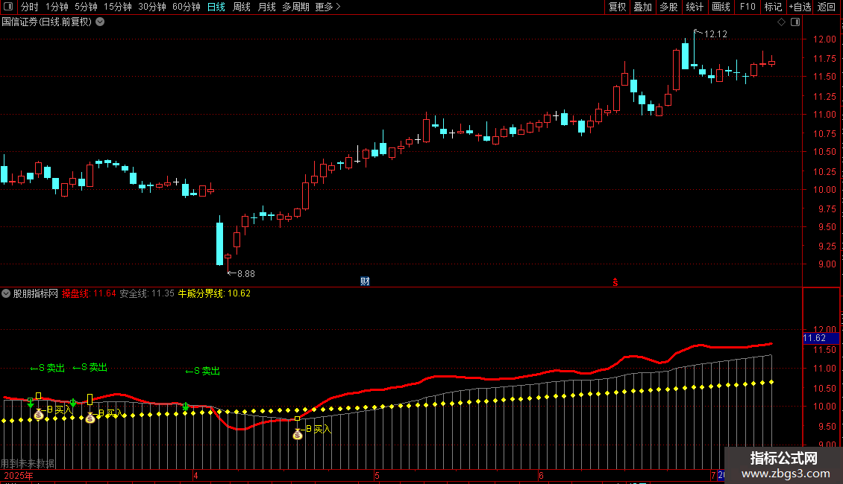Click the third S卖出 sell label
This screenshot has width=843, height=484.
coord(203,371)
